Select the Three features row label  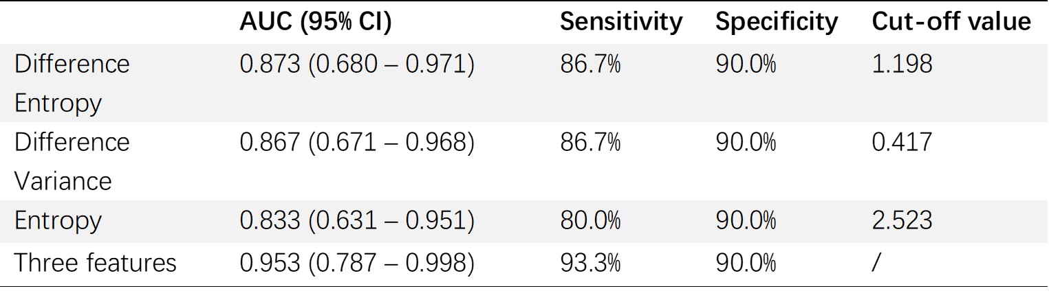[95, 263]
